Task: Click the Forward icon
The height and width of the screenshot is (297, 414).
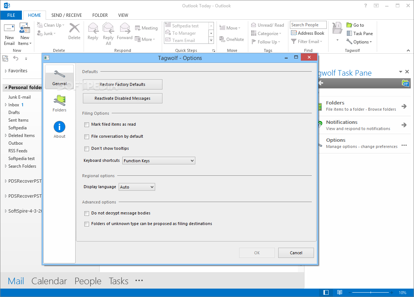Action: (125, 28)
